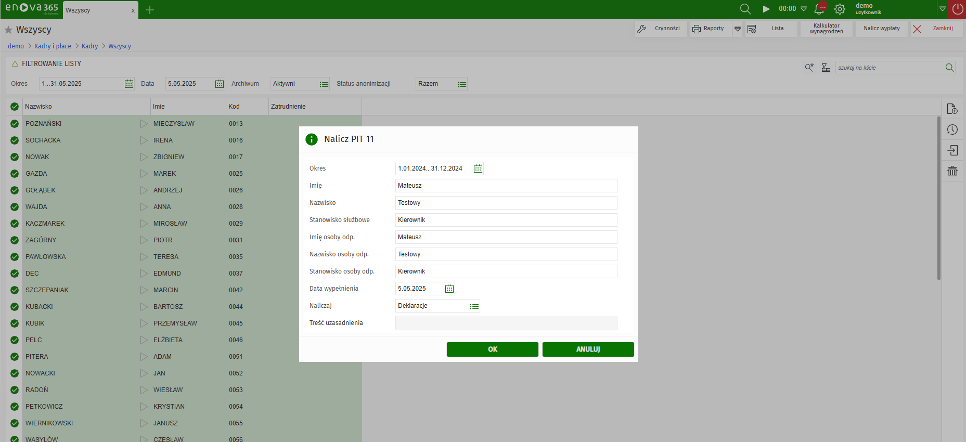The image size is (966, 442).
Task: Click the new record icon in sidebar
Action: tap(952, 109)
